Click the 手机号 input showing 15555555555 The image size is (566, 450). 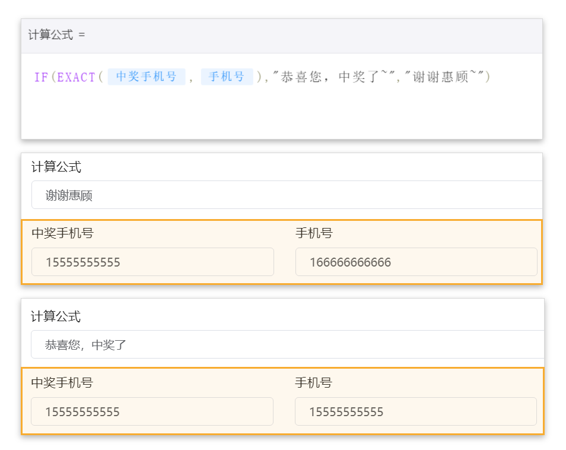point(416,411)
